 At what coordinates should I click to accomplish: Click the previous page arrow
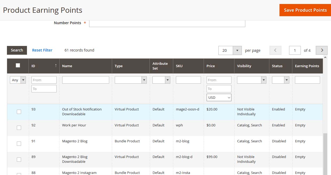point(275,50)
